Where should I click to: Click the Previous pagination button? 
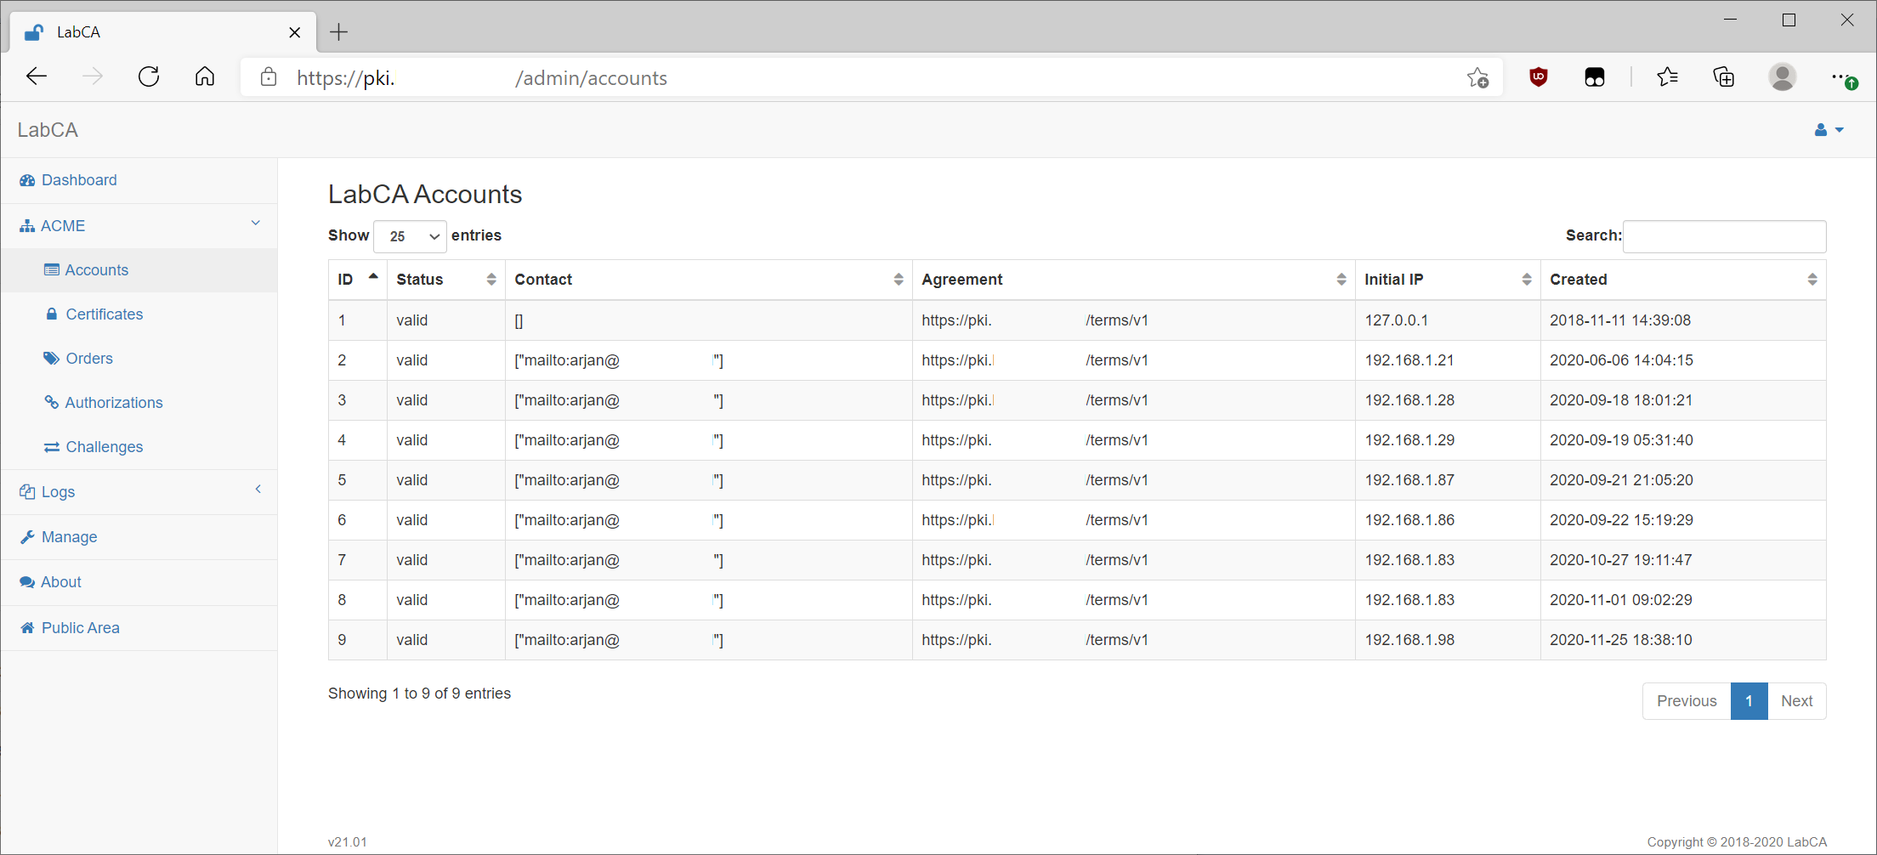click(1686, 700)
